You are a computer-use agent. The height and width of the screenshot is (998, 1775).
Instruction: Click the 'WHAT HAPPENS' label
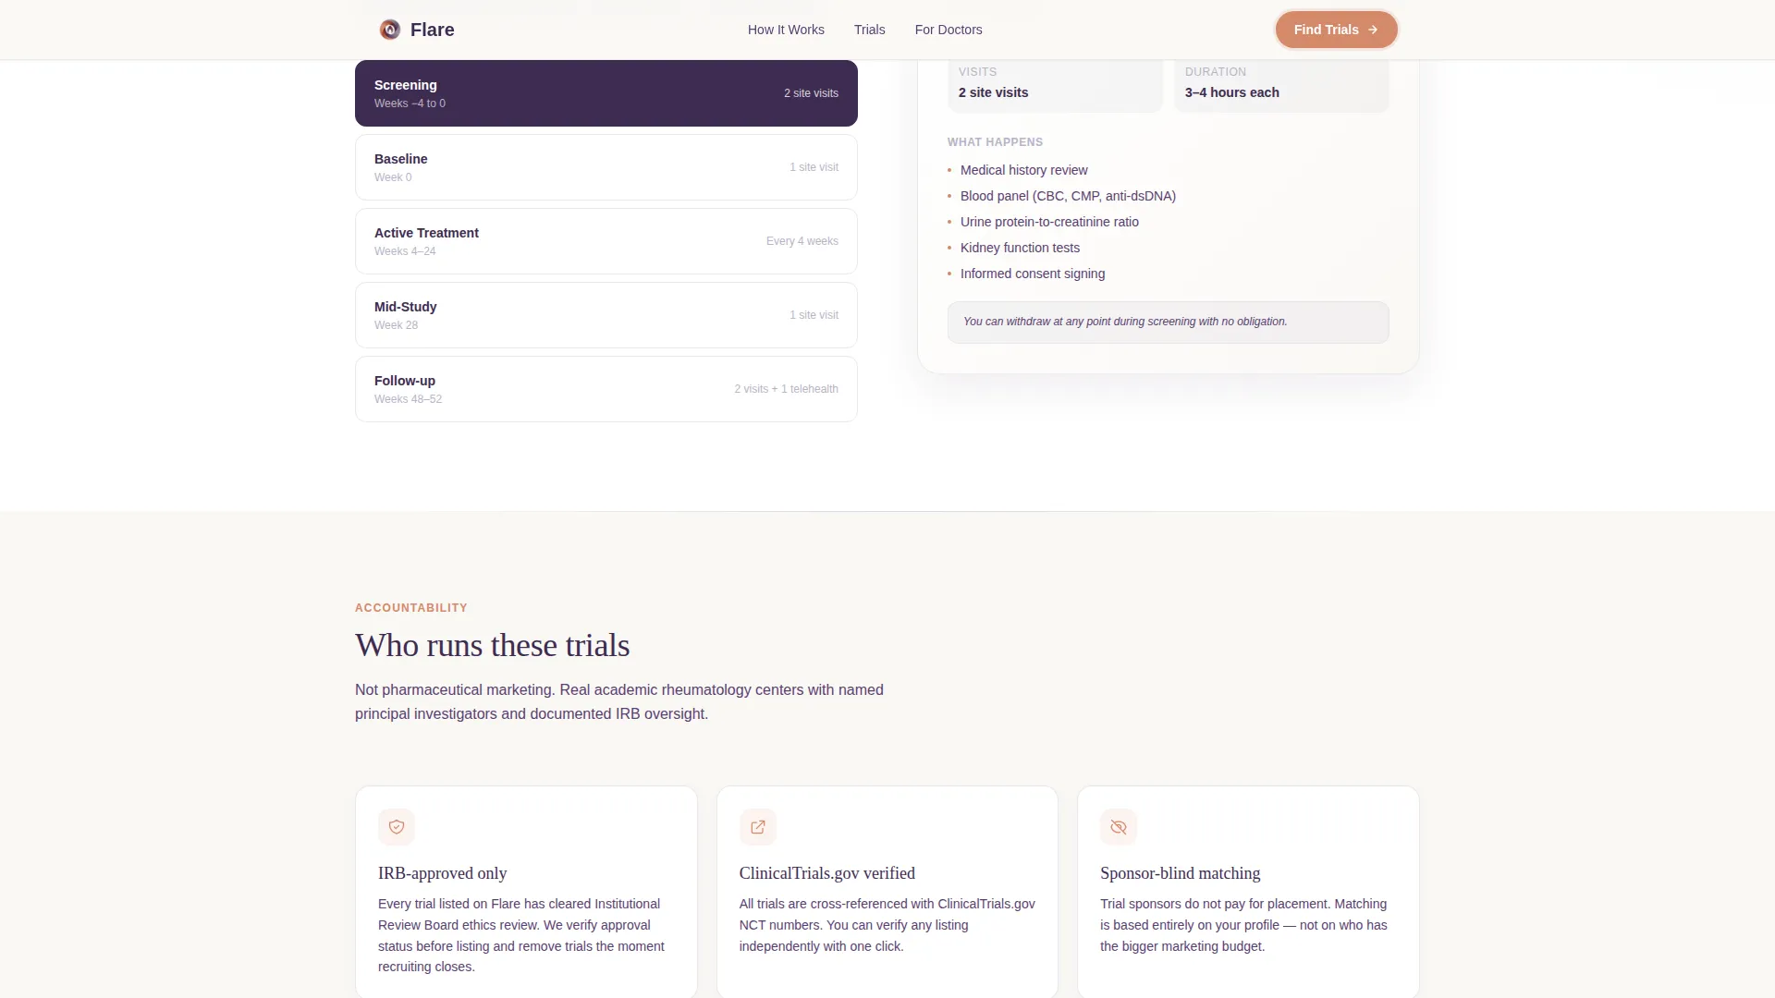click(x=995, y=142)
